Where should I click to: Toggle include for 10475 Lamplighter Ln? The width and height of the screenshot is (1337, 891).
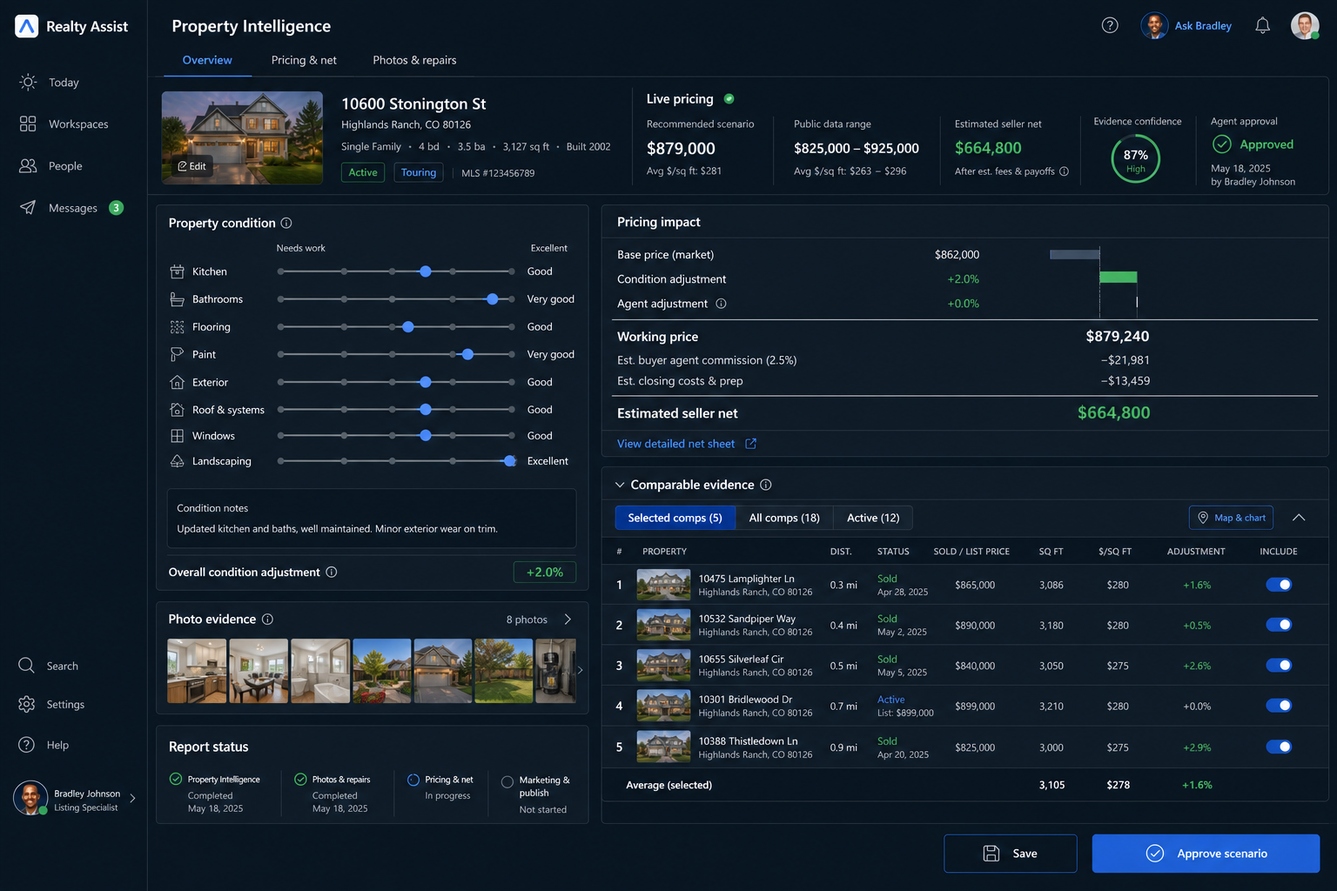[1279, 585]
